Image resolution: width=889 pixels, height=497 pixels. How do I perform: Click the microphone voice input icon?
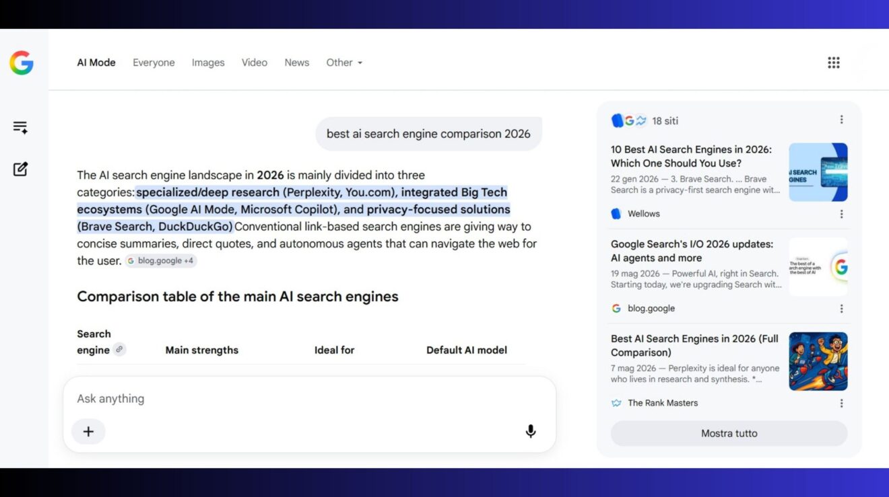click(531, 431)
